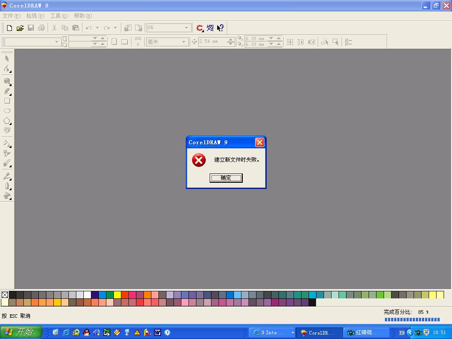The image size is (452, 339).
Task: Click the Copy icon
Action: [65, 28]
